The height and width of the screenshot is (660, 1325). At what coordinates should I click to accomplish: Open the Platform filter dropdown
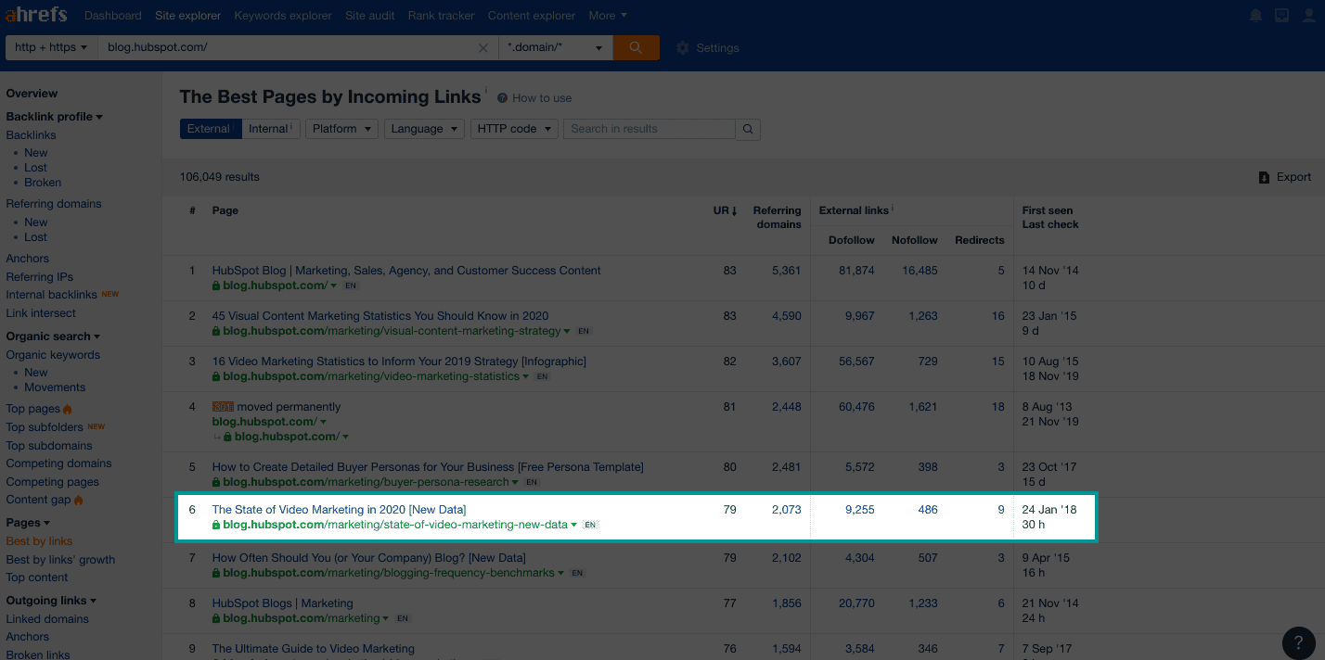coord(341,129)
